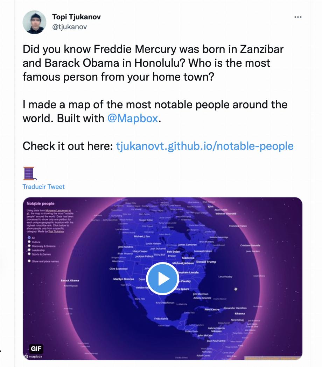Click Topi Tjukanov's profile avatar
The image size is (322, 367).
[34, 22]
